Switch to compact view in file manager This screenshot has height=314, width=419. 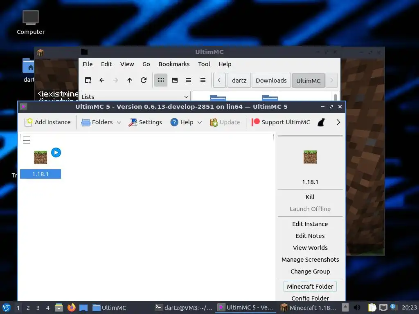(188, 80)
